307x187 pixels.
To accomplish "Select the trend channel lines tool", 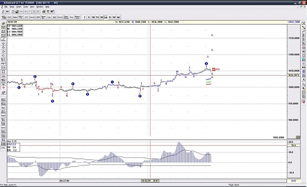I will [304, 31].
